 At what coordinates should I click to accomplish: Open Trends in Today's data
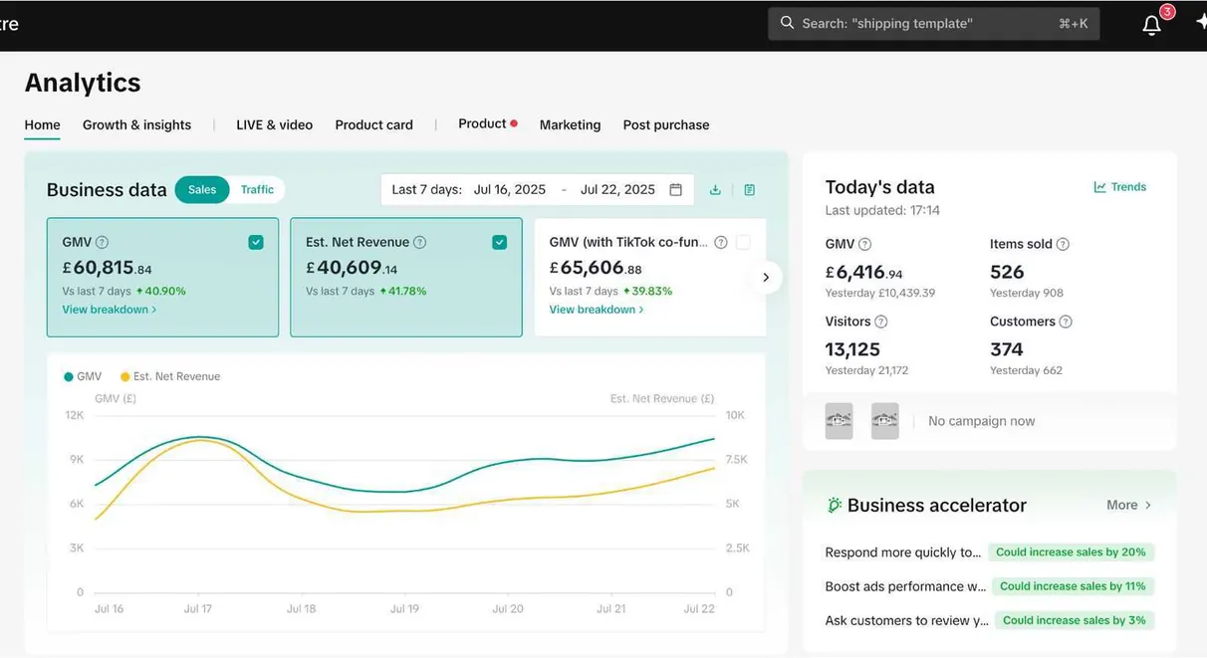[1119, 187]
